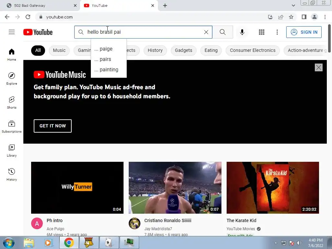Click the Chrome taskbar icon
Screen dimensions: 332x249
point(69,243)
